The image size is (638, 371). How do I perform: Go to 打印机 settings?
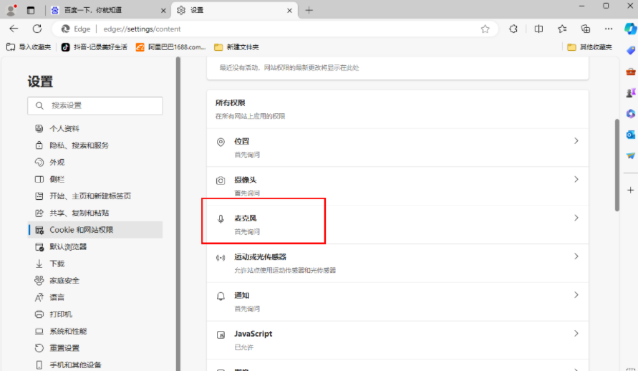coord(95,314)
